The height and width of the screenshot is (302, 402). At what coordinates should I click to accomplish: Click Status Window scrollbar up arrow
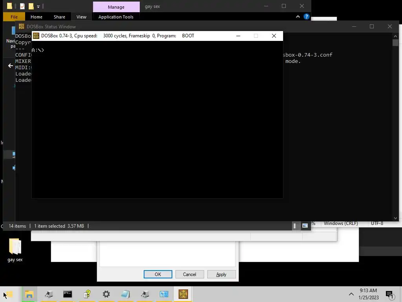click(395, 36)
